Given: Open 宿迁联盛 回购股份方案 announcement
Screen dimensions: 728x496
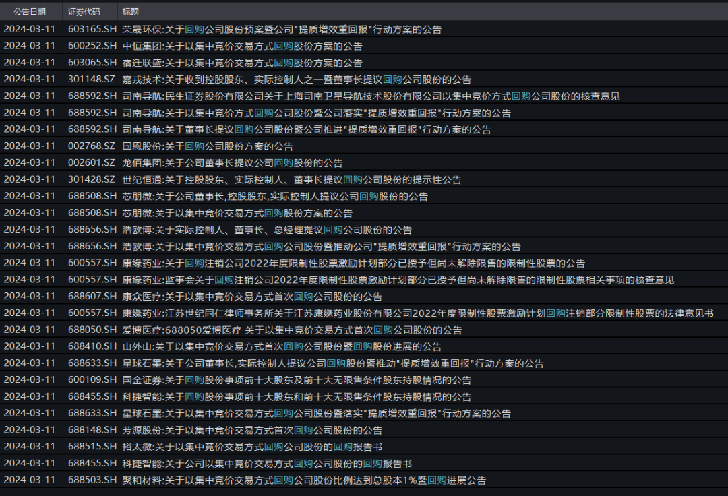Looking at the screenshot, I should 243,63.
